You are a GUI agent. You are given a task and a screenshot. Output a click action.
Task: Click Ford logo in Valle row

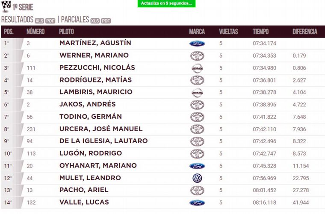[197, 202]
